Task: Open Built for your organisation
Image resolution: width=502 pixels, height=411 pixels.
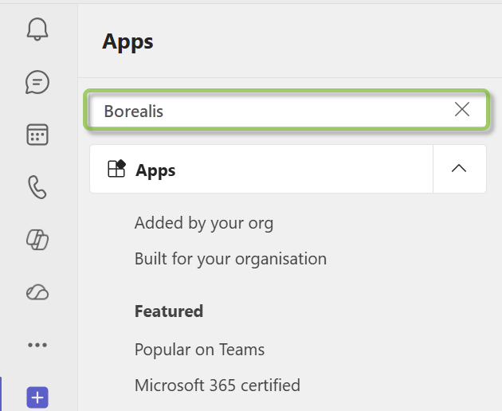Action: tap(230, 259)
